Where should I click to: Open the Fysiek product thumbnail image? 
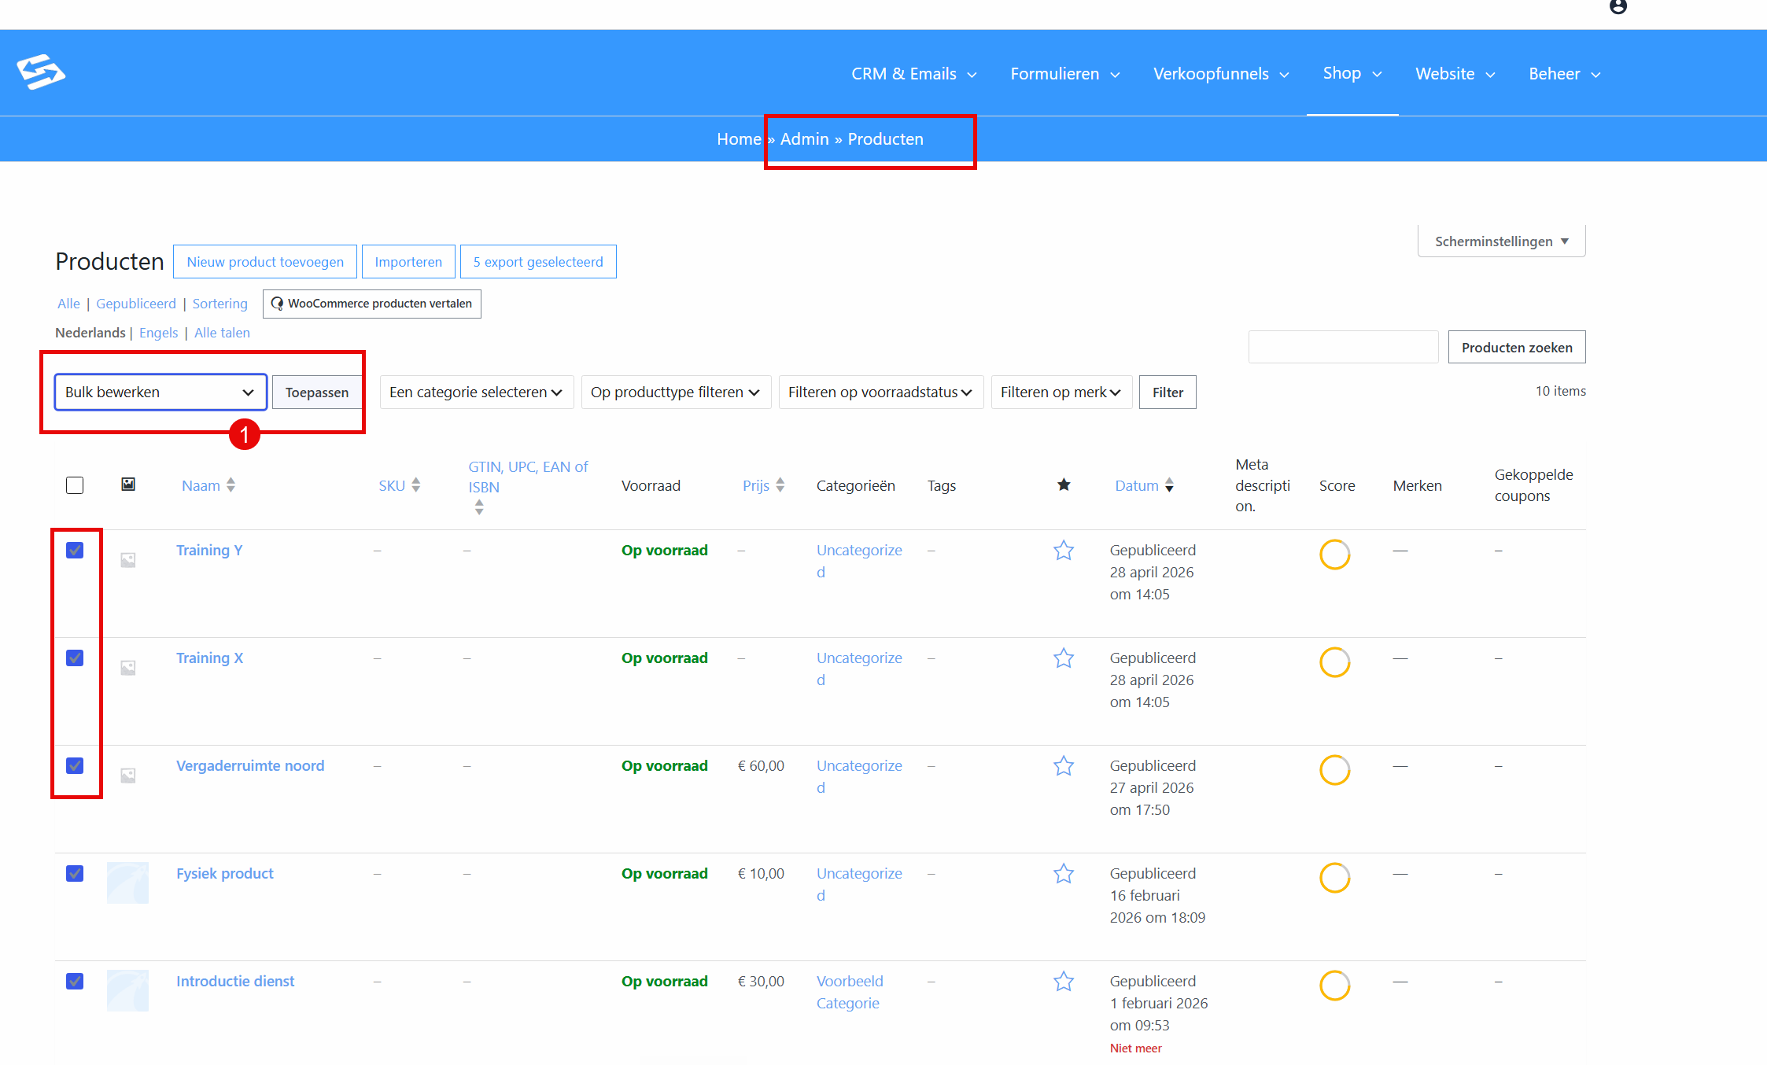[x=127, y=883]
